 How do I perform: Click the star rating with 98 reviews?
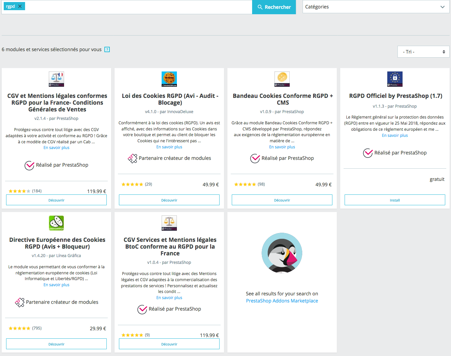(x=245, y=184)
